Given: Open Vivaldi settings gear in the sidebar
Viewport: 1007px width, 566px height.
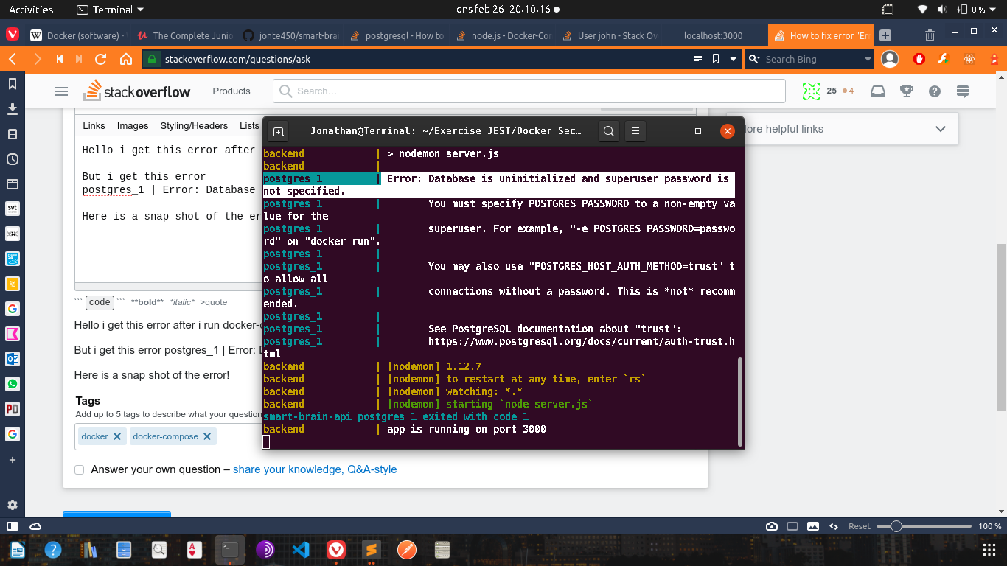Looking at the screenshot, I should (13, 505).
